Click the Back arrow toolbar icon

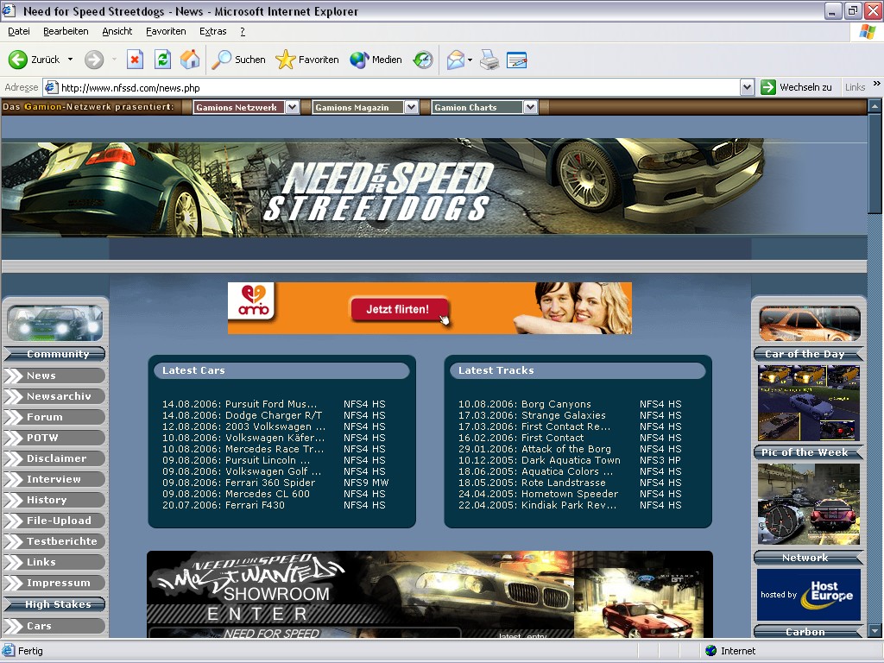coord(18,60)
